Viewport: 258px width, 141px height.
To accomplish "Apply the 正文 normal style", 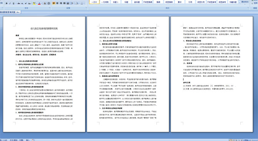I will [x=94, y=2].
